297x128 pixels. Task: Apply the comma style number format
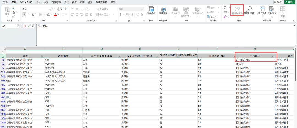[132, 15]
